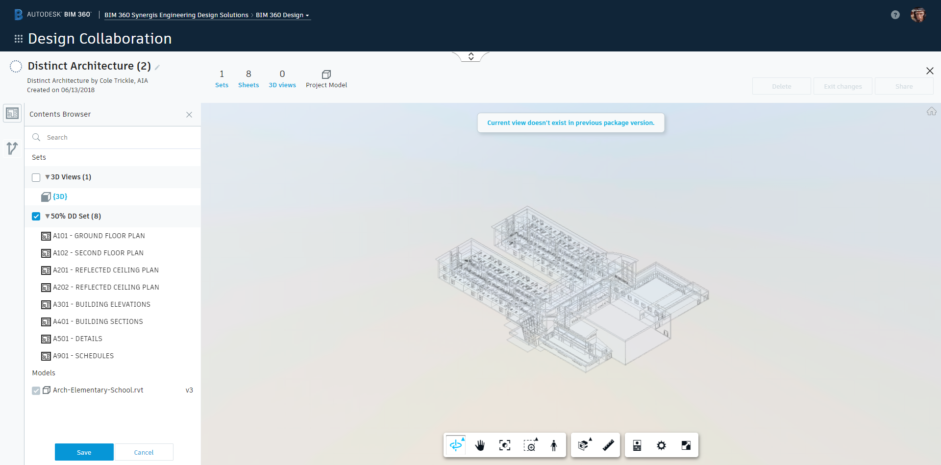Viewport: 941px width, 465px height.
Task: Click the Contents Browser search field
Action: pyautogui.click(x=118, y=138)
